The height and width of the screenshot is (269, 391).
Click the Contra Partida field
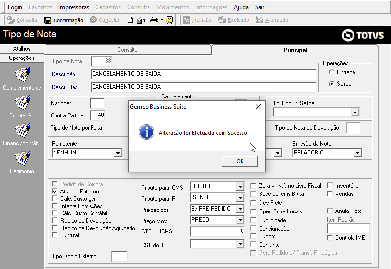[x=97, y=115]
